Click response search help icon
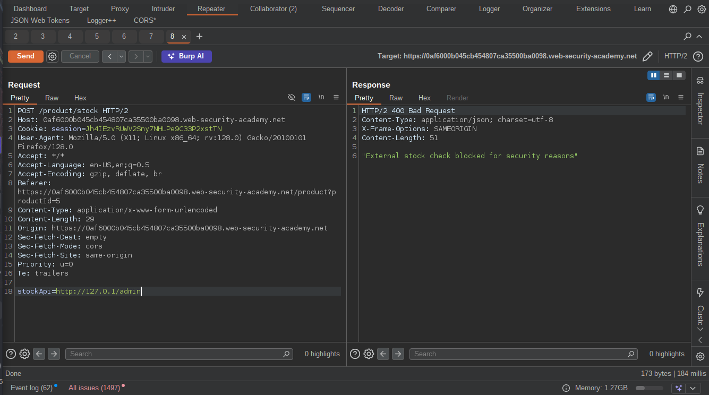 355,354
